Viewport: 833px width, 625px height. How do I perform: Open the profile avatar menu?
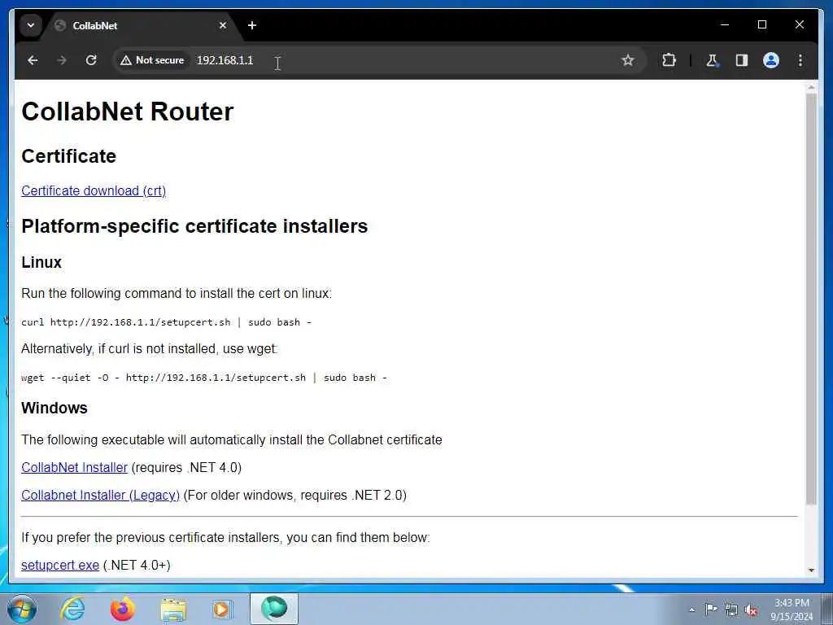click(x=771, y=60)
